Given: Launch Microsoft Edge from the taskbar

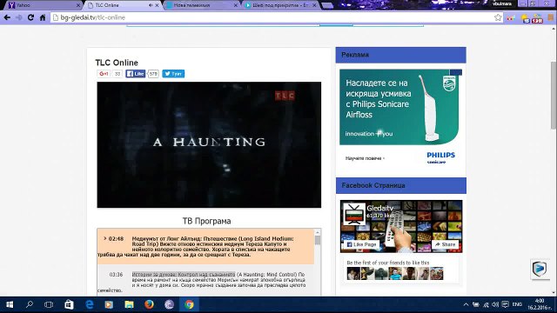Looking at the screenshot, I should click(x=89, y=304).
